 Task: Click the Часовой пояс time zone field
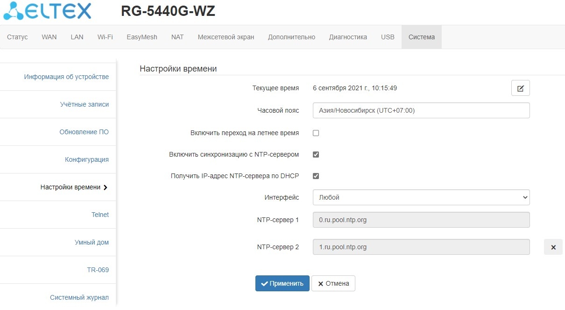[x=421, y=111]
